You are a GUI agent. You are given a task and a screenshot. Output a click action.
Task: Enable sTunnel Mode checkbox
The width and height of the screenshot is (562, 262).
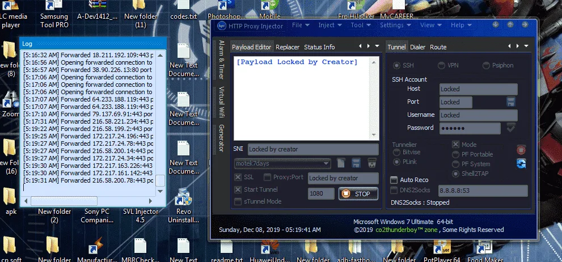[238, 202]
